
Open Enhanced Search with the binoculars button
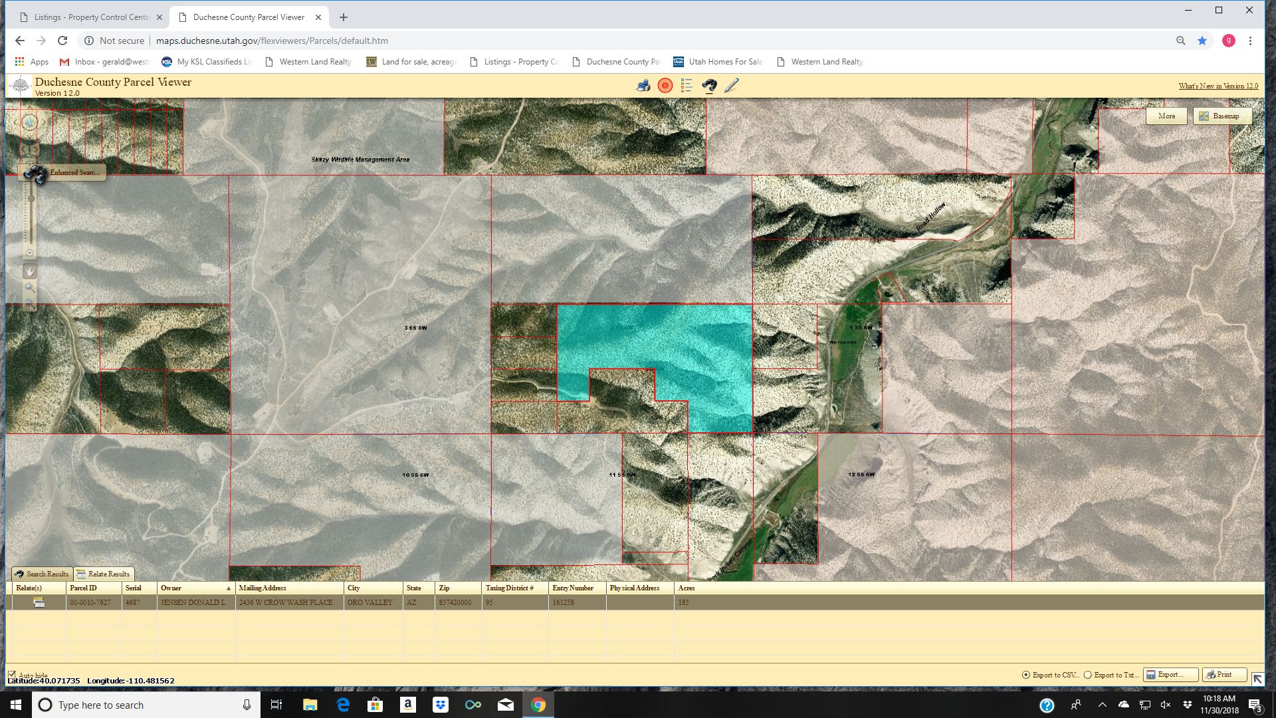pyautogui.click(x=35, y=174)
